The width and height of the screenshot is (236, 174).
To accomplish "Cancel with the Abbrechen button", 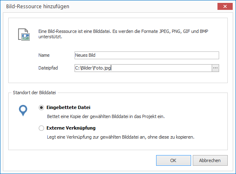I will click(x=210, y=160).
